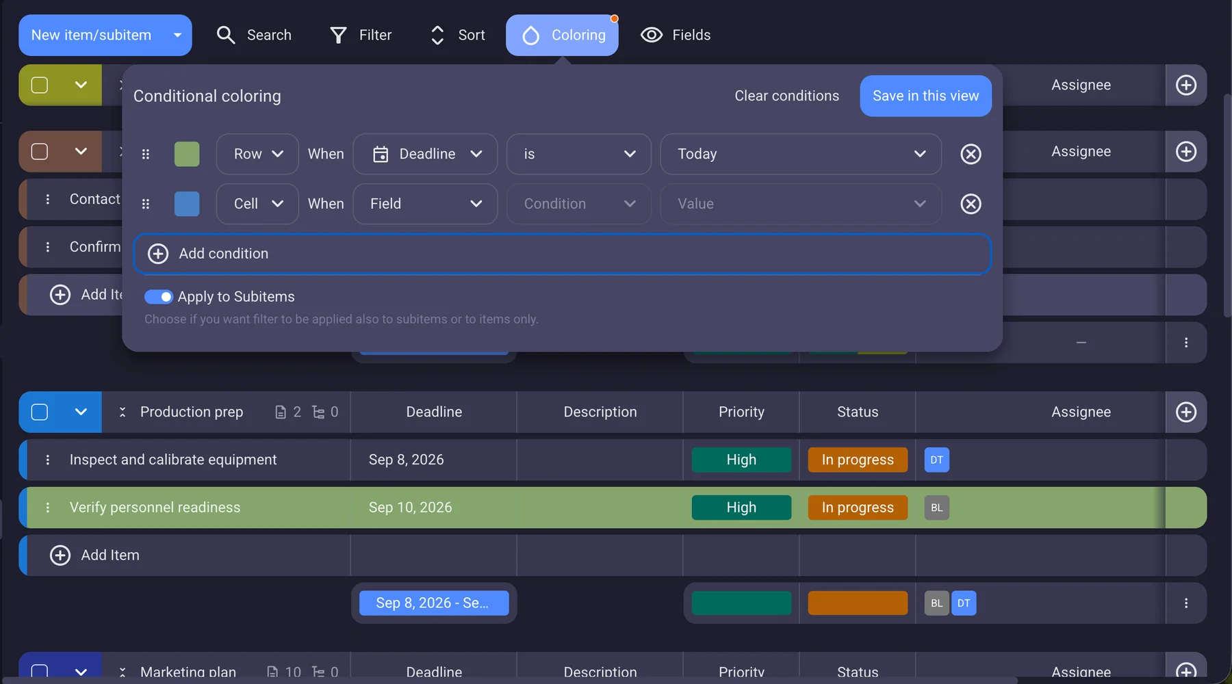Click Add condition
Screen dimensions: 1232x684
click(x=562, y=254)
